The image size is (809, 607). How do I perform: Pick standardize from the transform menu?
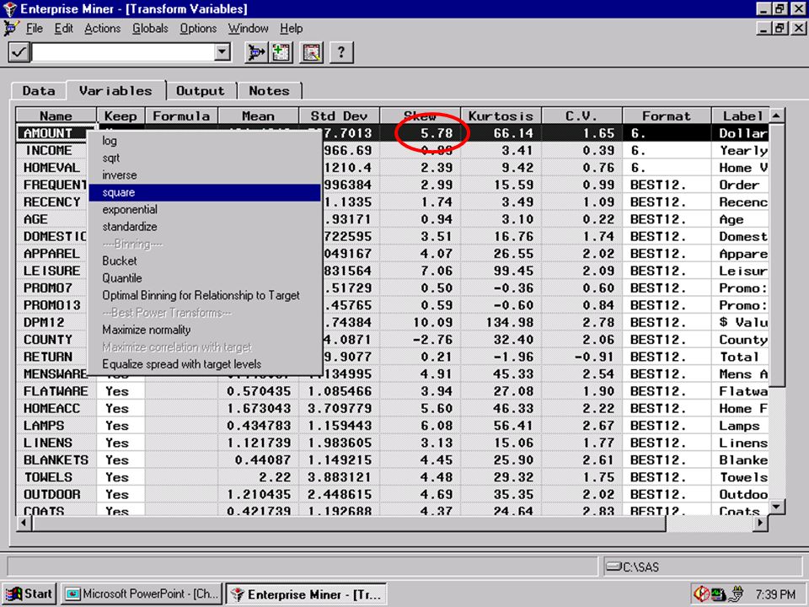coord(204,227)
